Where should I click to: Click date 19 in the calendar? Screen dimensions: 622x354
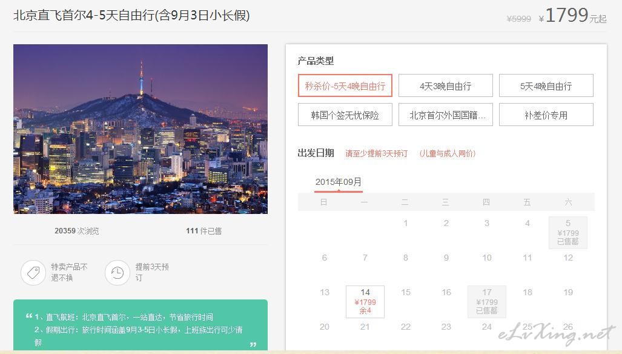[568, 292]
